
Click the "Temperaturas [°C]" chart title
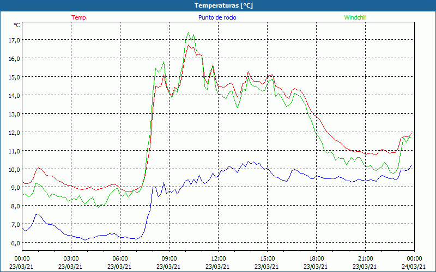pyautogui.click(x=223, y=5)
